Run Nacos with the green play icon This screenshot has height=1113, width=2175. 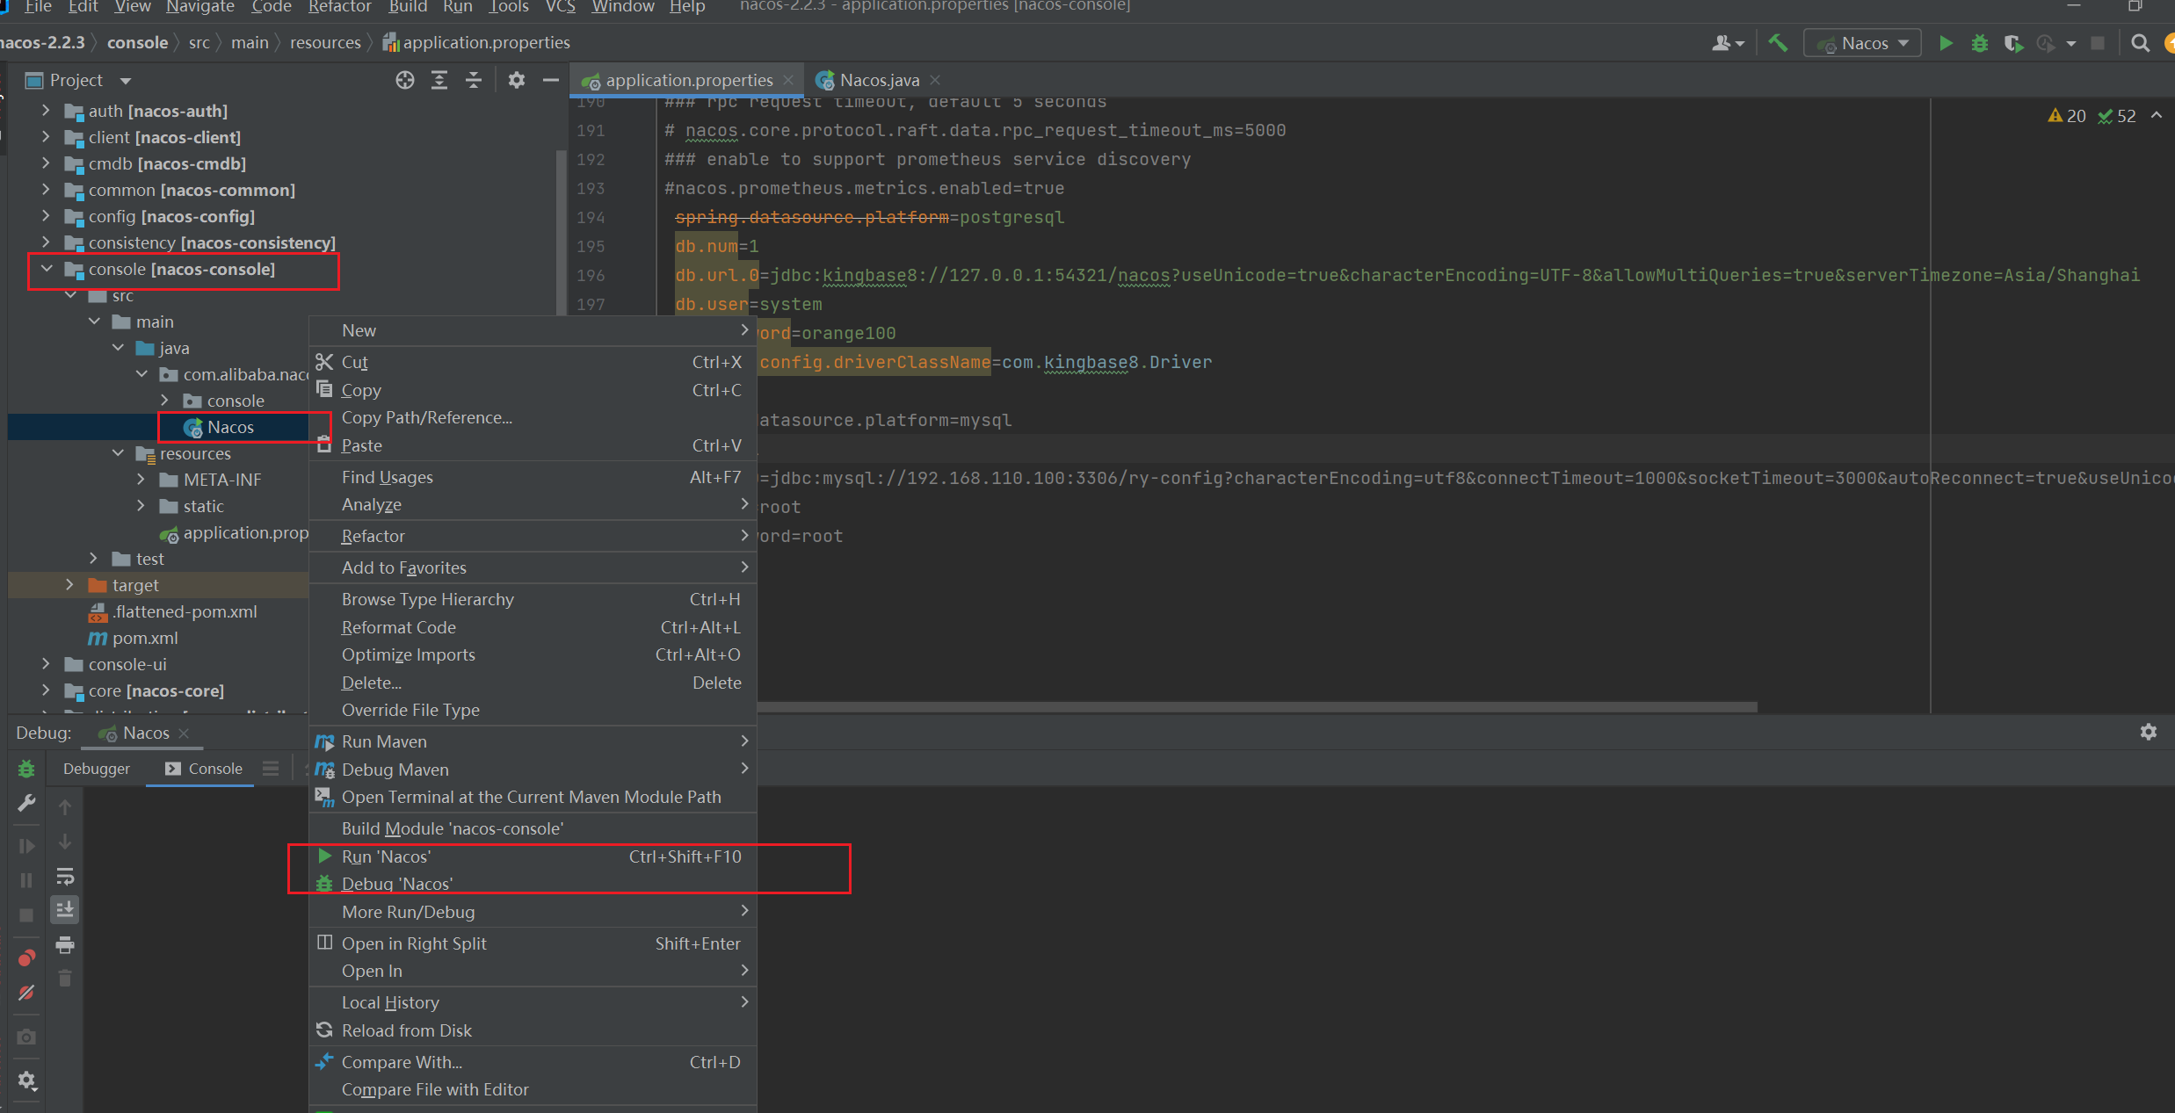coord(1946,43)
